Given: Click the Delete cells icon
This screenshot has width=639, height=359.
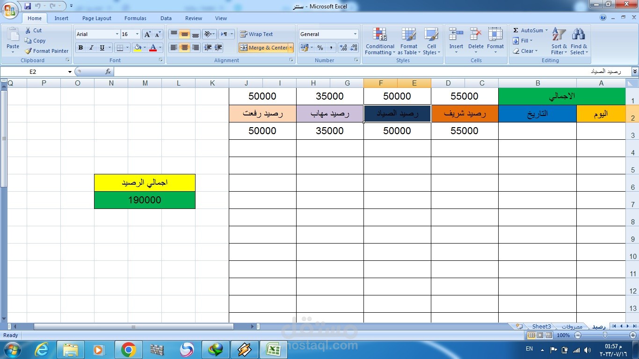Looking at the screenshot, I should (476, 35).
